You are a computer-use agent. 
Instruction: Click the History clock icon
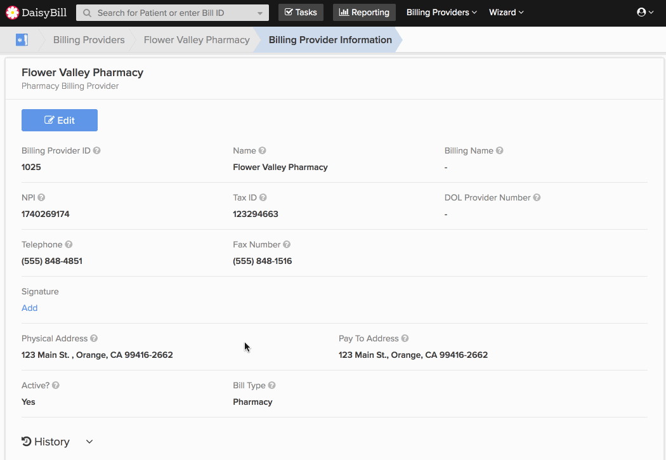pos(27,442)
